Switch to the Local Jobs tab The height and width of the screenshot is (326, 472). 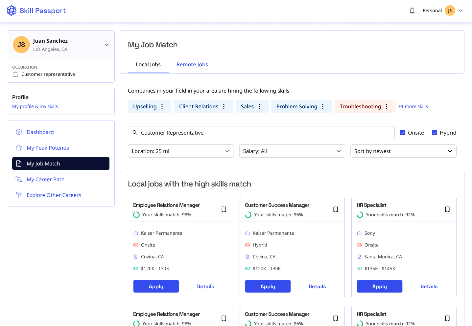coord(148,64)
